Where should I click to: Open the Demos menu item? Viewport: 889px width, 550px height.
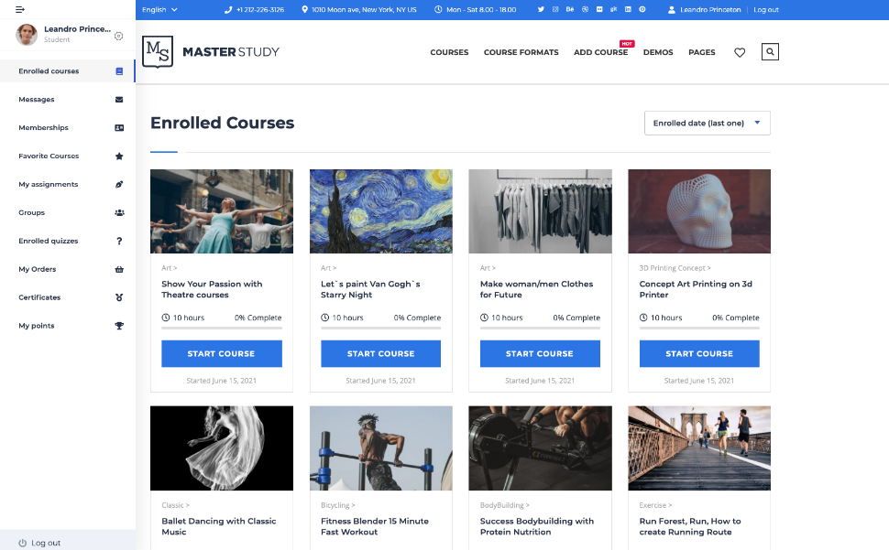pos(658,52)
